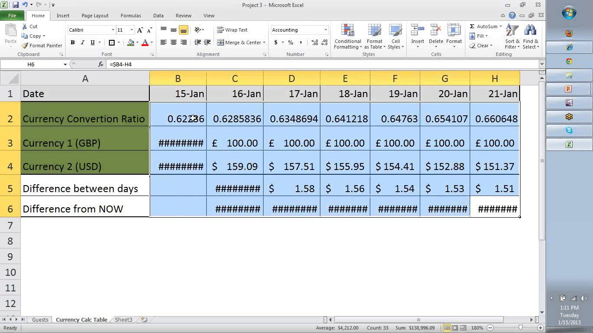Enable Wrap Text for the selection
593x333 pixels.
233,29
